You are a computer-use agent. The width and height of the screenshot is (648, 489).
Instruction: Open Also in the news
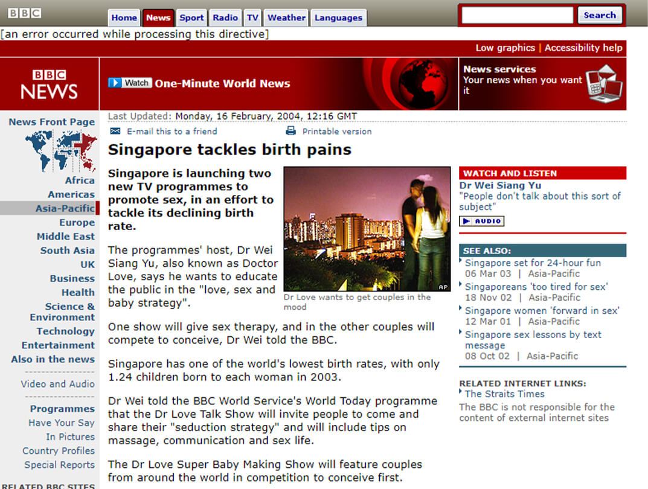53,359
